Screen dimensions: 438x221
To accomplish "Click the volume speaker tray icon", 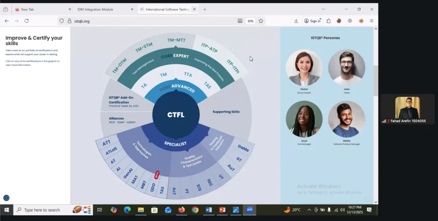I will pos(343,210).
